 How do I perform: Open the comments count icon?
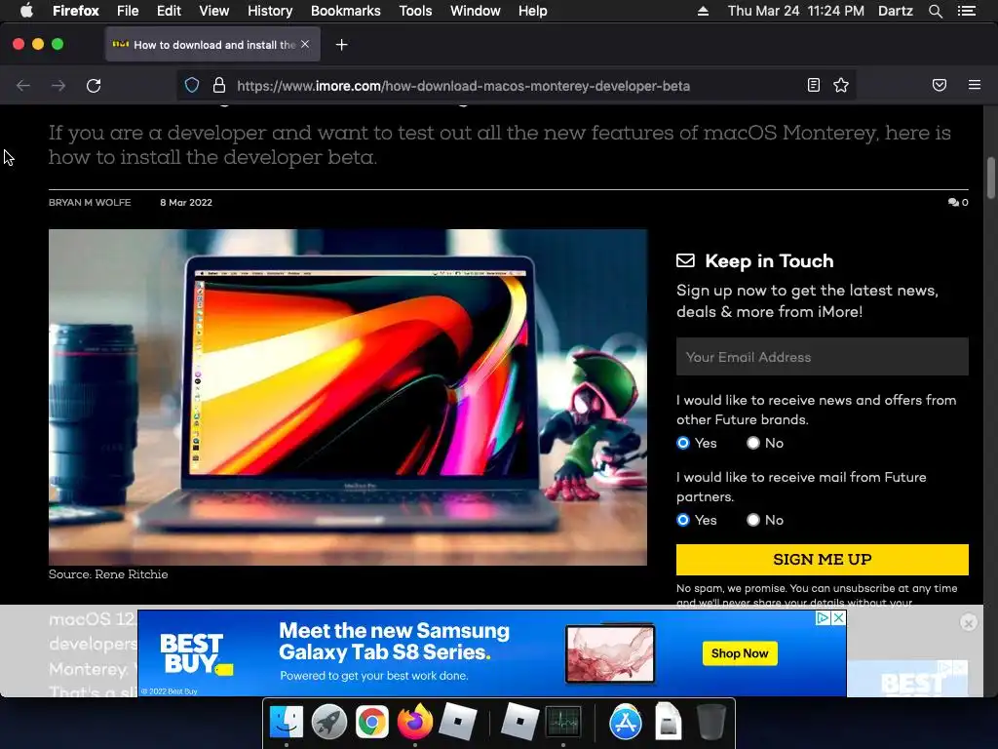(958, 203)
